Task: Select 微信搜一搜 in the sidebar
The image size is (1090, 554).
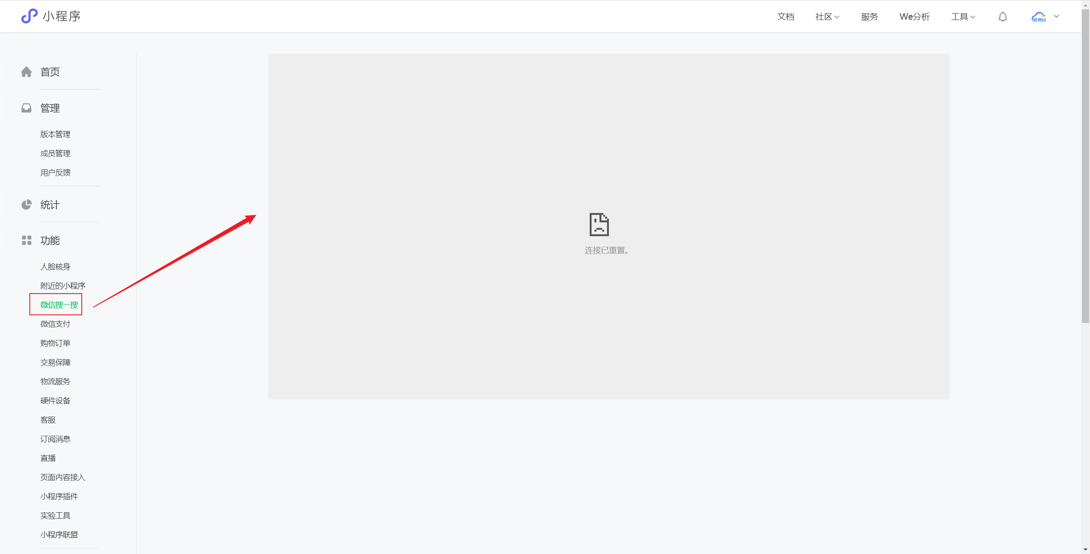Action: click(x=59, y=305)
